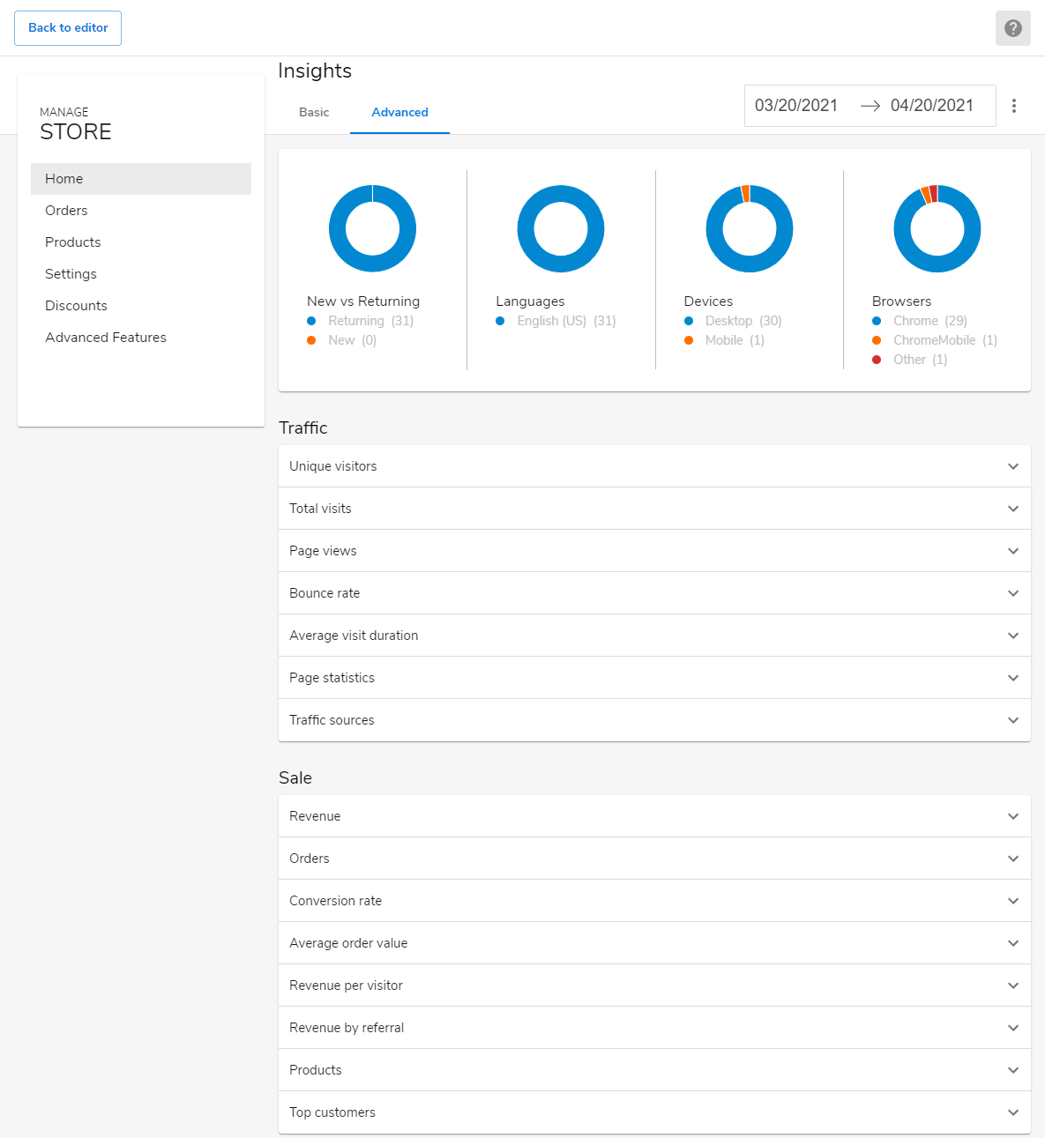Expand the Top customers row

click(653, 1112)
